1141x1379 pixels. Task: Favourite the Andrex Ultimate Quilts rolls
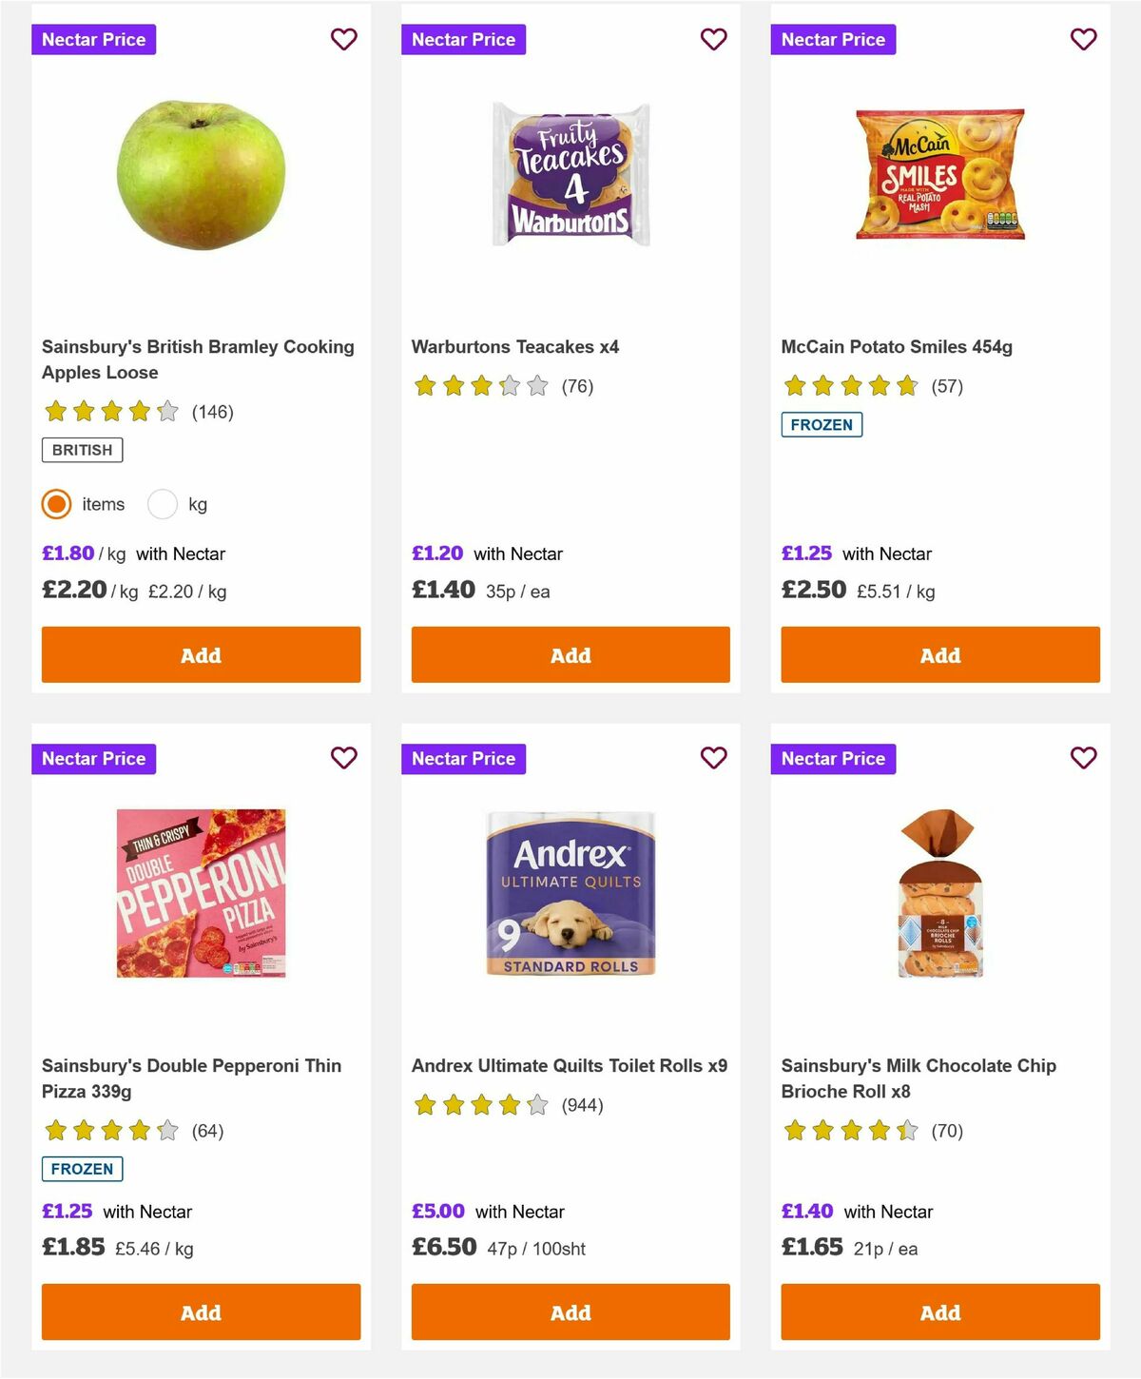tap(713, 758)
